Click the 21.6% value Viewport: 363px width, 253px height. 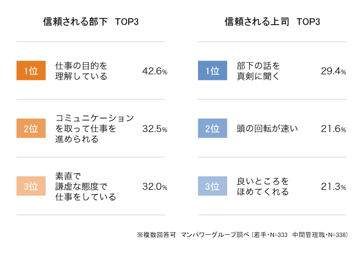point(333,129)
